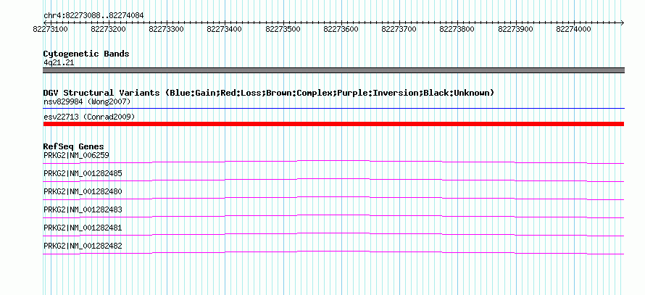Click ruler position 82273600

(x=341, y=29)
